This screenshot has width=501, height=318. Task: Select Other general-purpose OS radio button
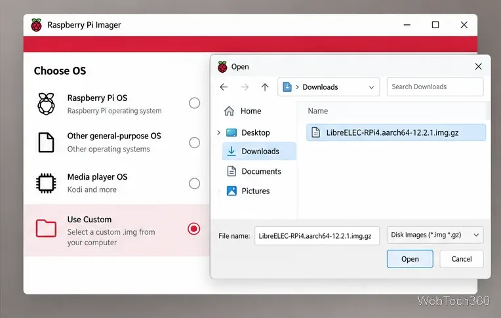point(194,142)
